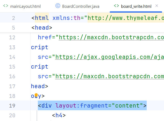Open the maxcdn bootstrapcdn href link on line 12

coord(111,37)
